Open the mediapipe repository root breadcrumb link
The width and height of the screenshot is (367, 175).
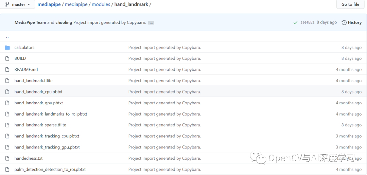49,4
